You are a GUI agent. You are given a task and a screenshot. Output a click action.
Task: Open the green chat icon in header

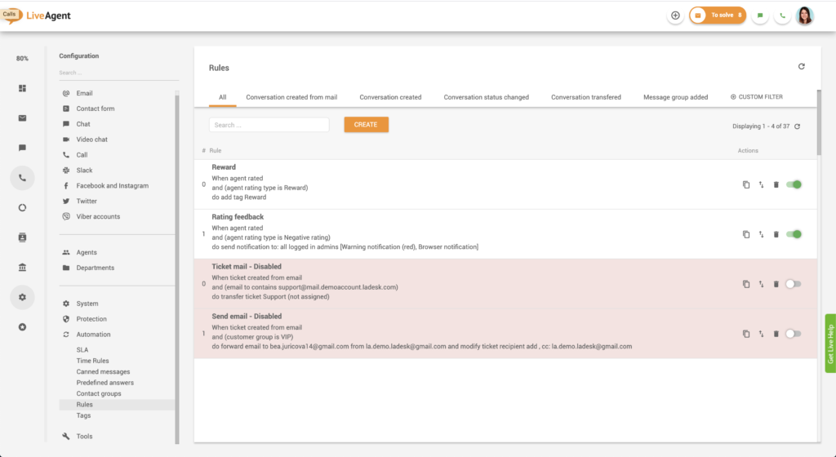(760, 16)
